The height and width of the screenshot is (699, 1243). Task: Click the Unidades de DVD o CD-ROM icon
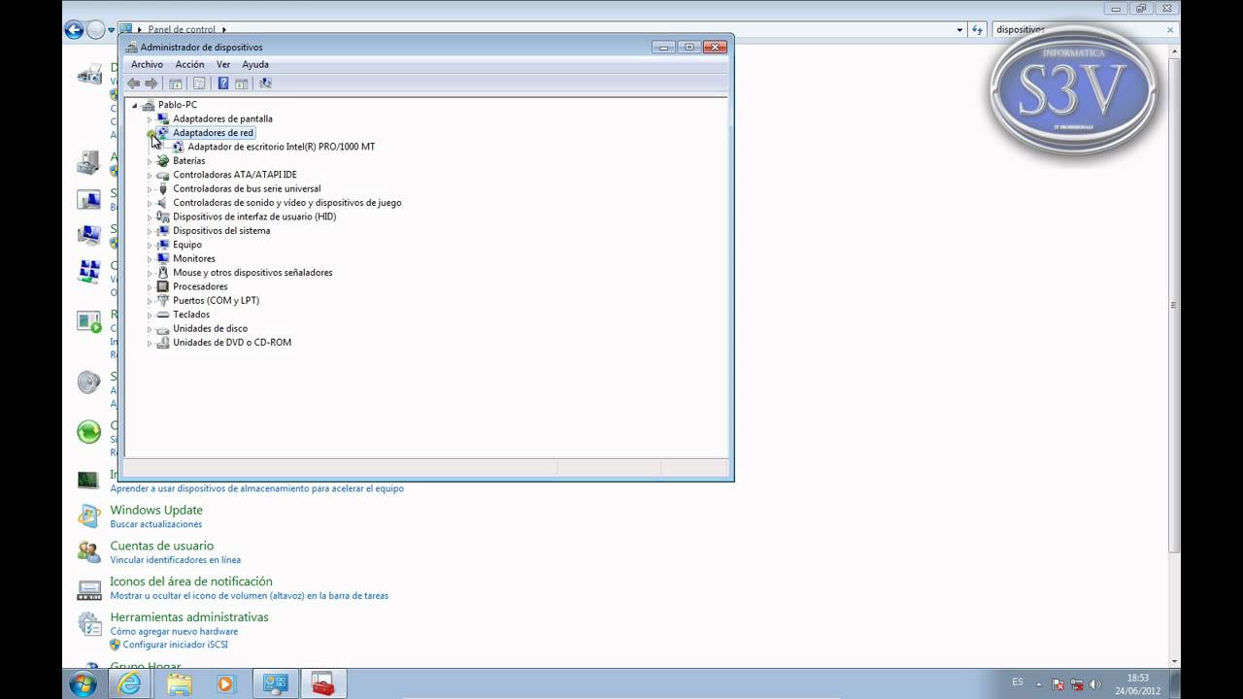coord(163,343)
